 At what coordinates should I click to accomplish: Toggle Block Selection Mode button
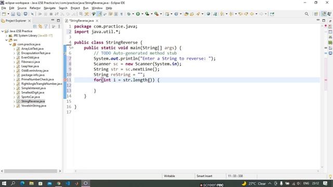(116, 14)
